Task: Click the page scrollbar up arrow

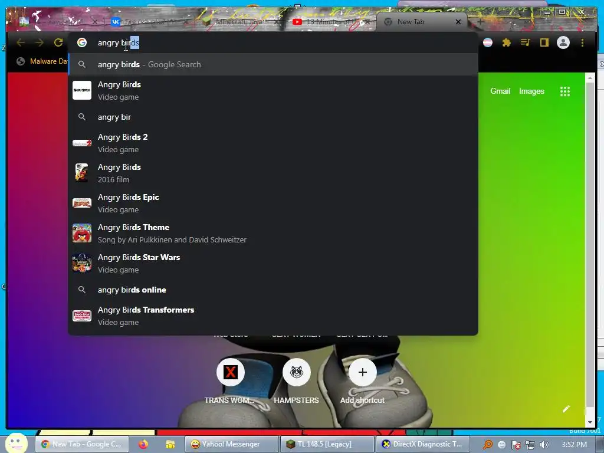Action: pos(590,78)
